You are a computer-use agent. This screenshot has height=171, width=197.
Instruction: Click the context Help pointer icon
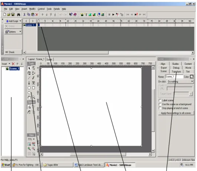click(71, 14)
